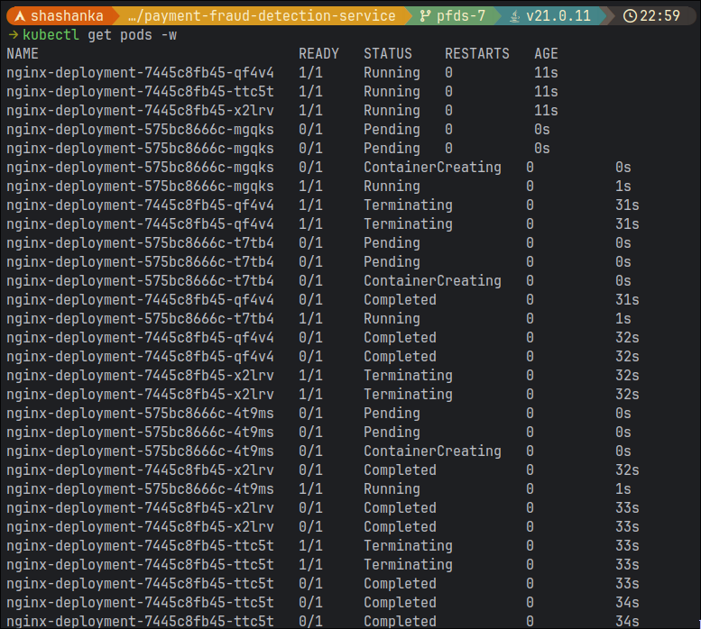
Task: Click ContainerCreating status for mgqks pod
Action: click(432, 168)
